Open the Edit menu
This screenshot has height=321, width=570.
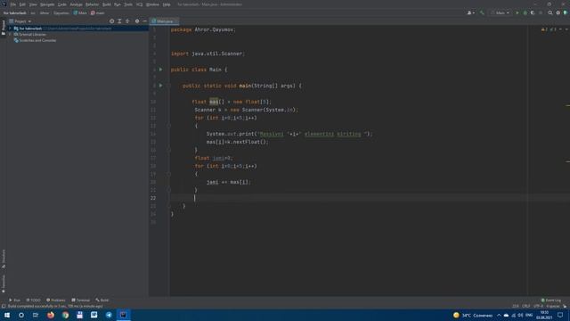pyautogui.click(x=22, y=4)
